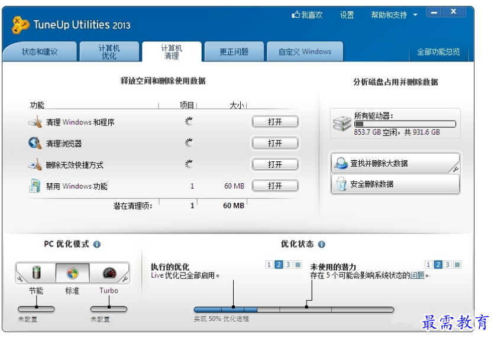Select page 1 under 未使用的潜力
The width and height of the screenshot is (494, 341).
click(428, 265)
